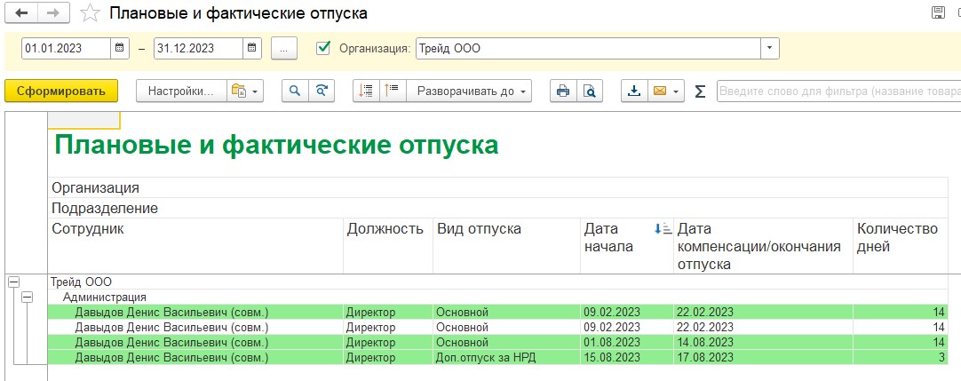Click Давыдов row with Доп.отпуск за НРД

[498, 357]
